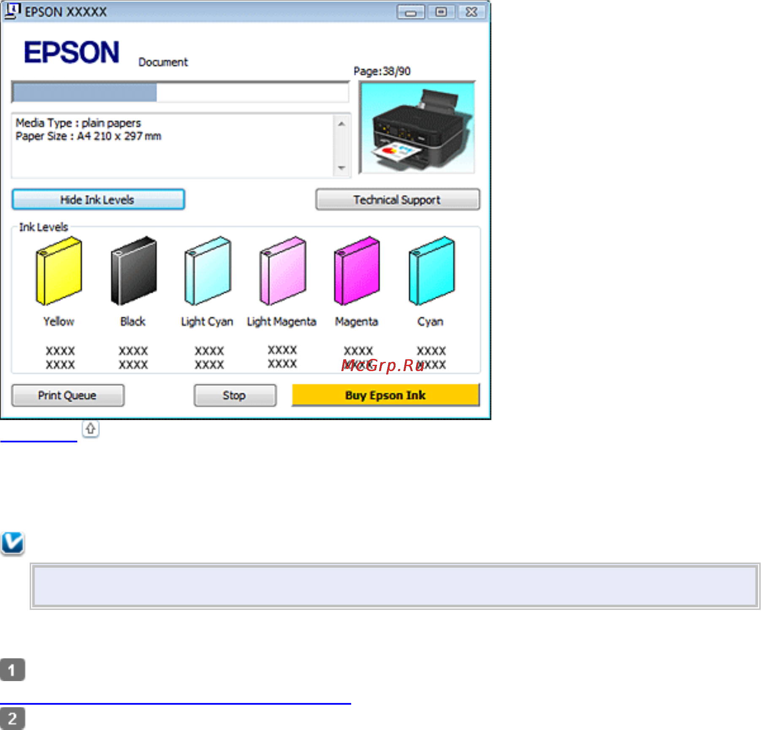Click the 'Ink Levels' group label
761x730 pixels.
pyautogui.click(x=43, y=227)
